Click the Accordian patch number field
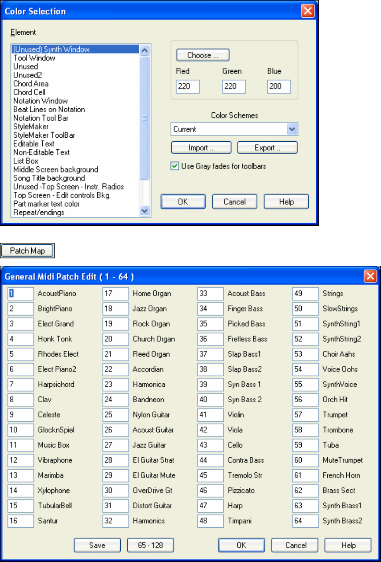 [115, 369]
